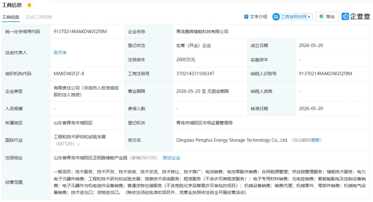Click the 统一社会信用代码 label
This screenshot has width=373, height=202.
pos(22,31)
